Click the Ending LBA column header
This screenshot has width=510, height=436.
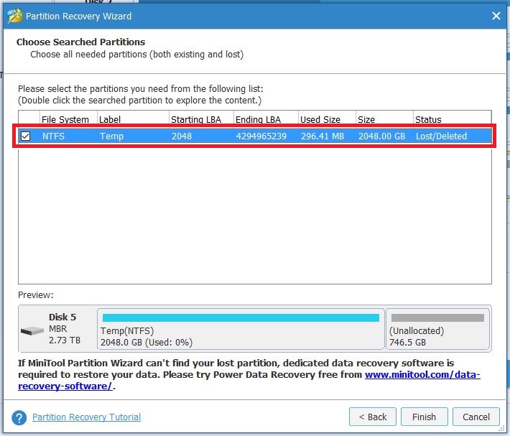[x=266, y=119]
